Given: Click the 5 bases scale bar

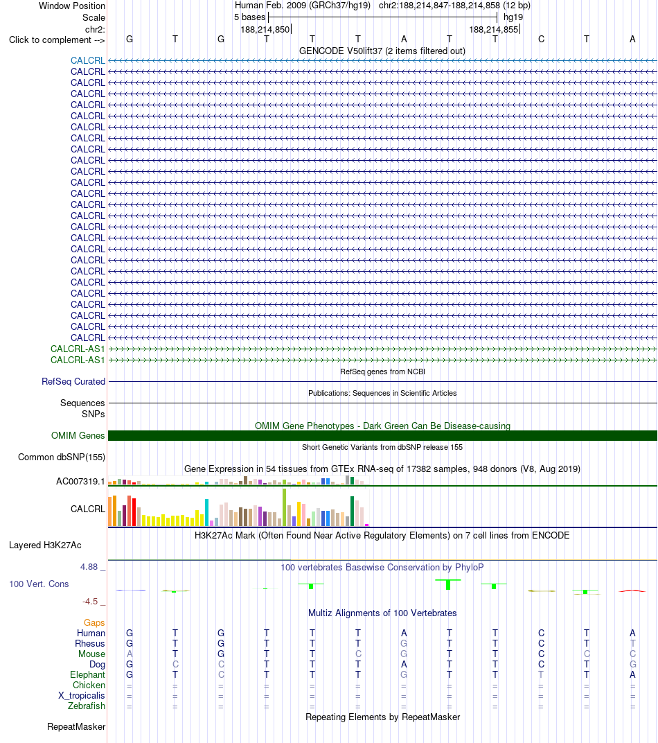Looking at the screenshot, I should pos(382,17).
